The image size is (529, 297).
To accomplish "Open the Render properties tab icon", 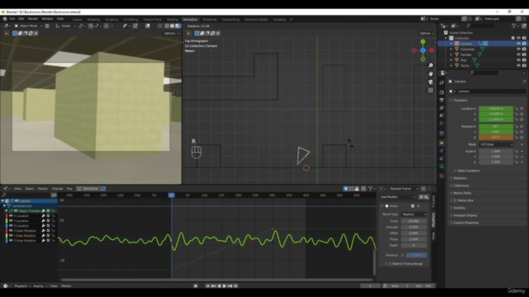I will pos(441,92).
